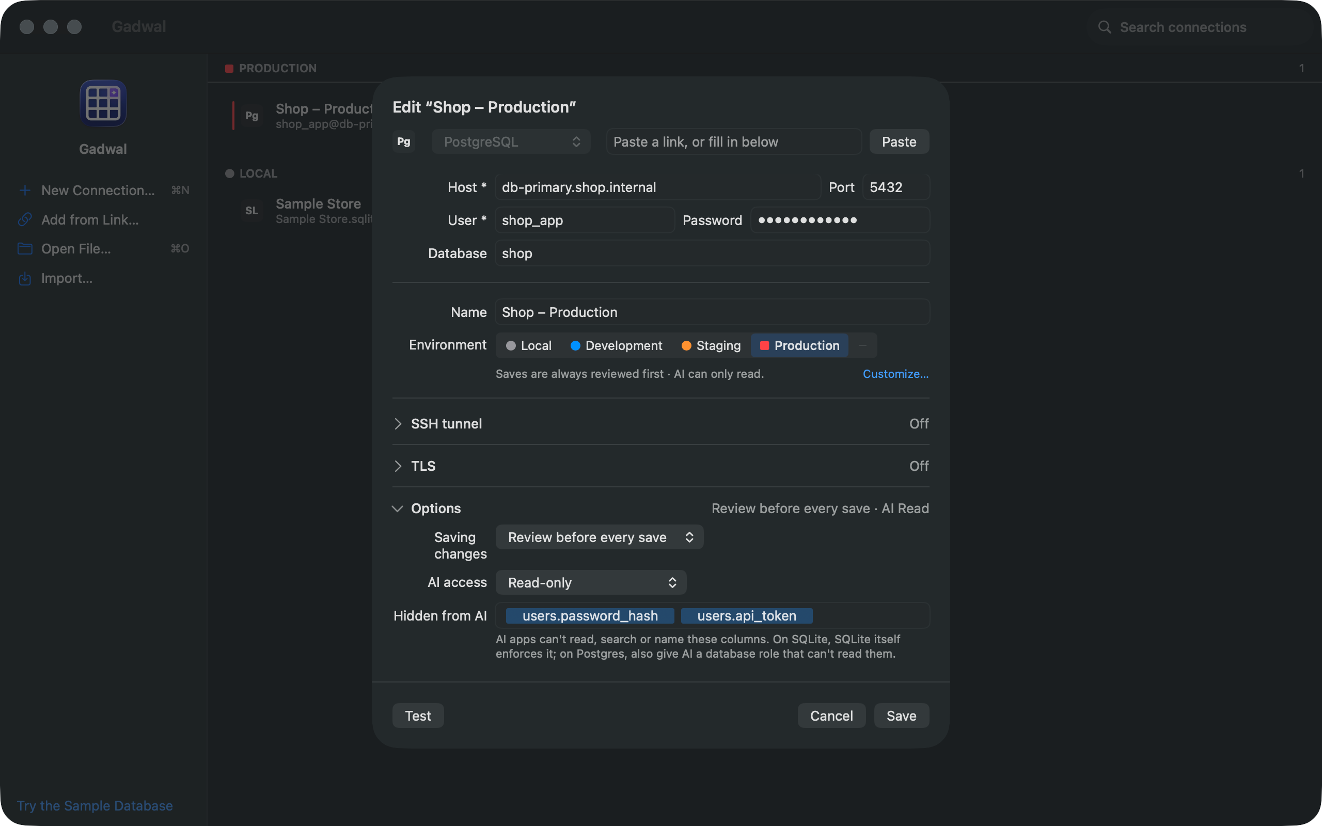Click the dash option after Production
The width and height of the screenshot is (1322, 826).
pyautogui.click(x=862, y=345)
